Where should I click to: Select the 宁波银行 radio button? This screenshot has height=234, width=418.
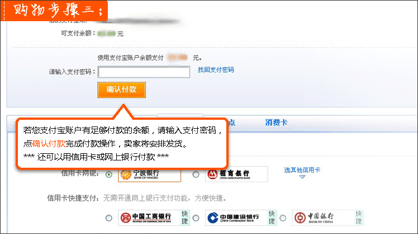(x=109, y=174)
